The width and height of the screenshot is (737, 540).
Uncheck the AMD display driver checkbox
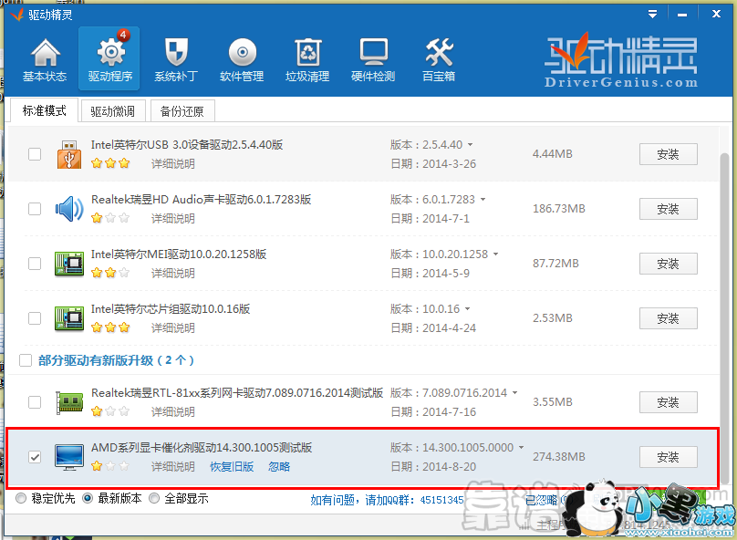(x=35, y=457)
